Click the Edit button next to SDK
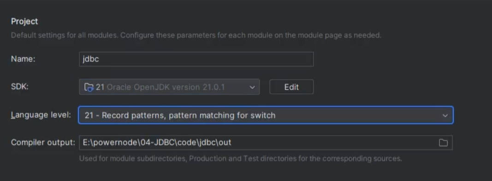The image size is (492, 181). [x=291, y=87]
